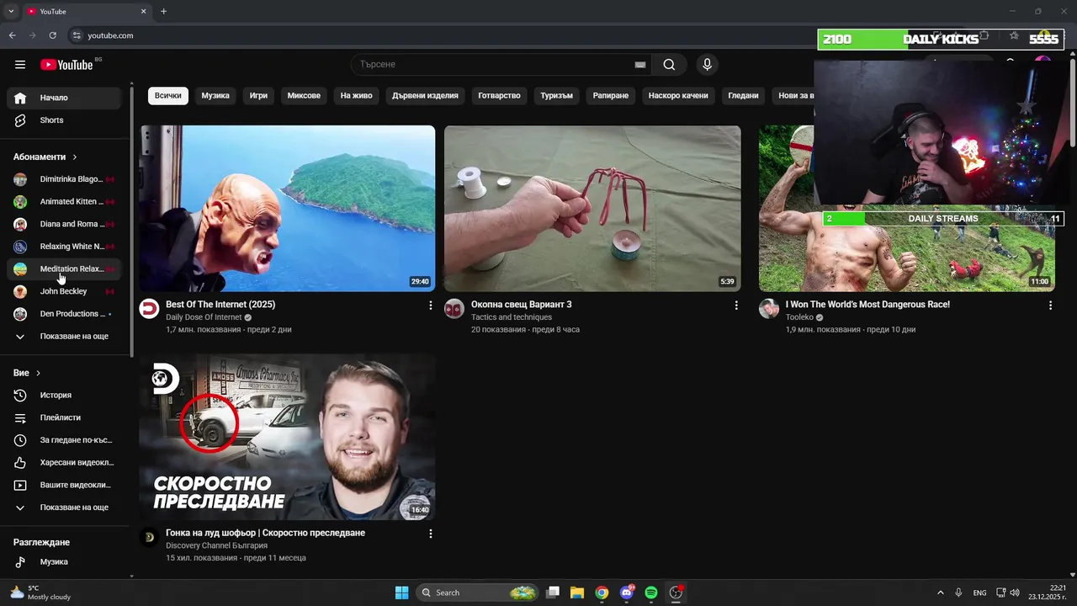Start voice search with the microphone
The image size is (1077, 606).
click(x=707, y=65)
